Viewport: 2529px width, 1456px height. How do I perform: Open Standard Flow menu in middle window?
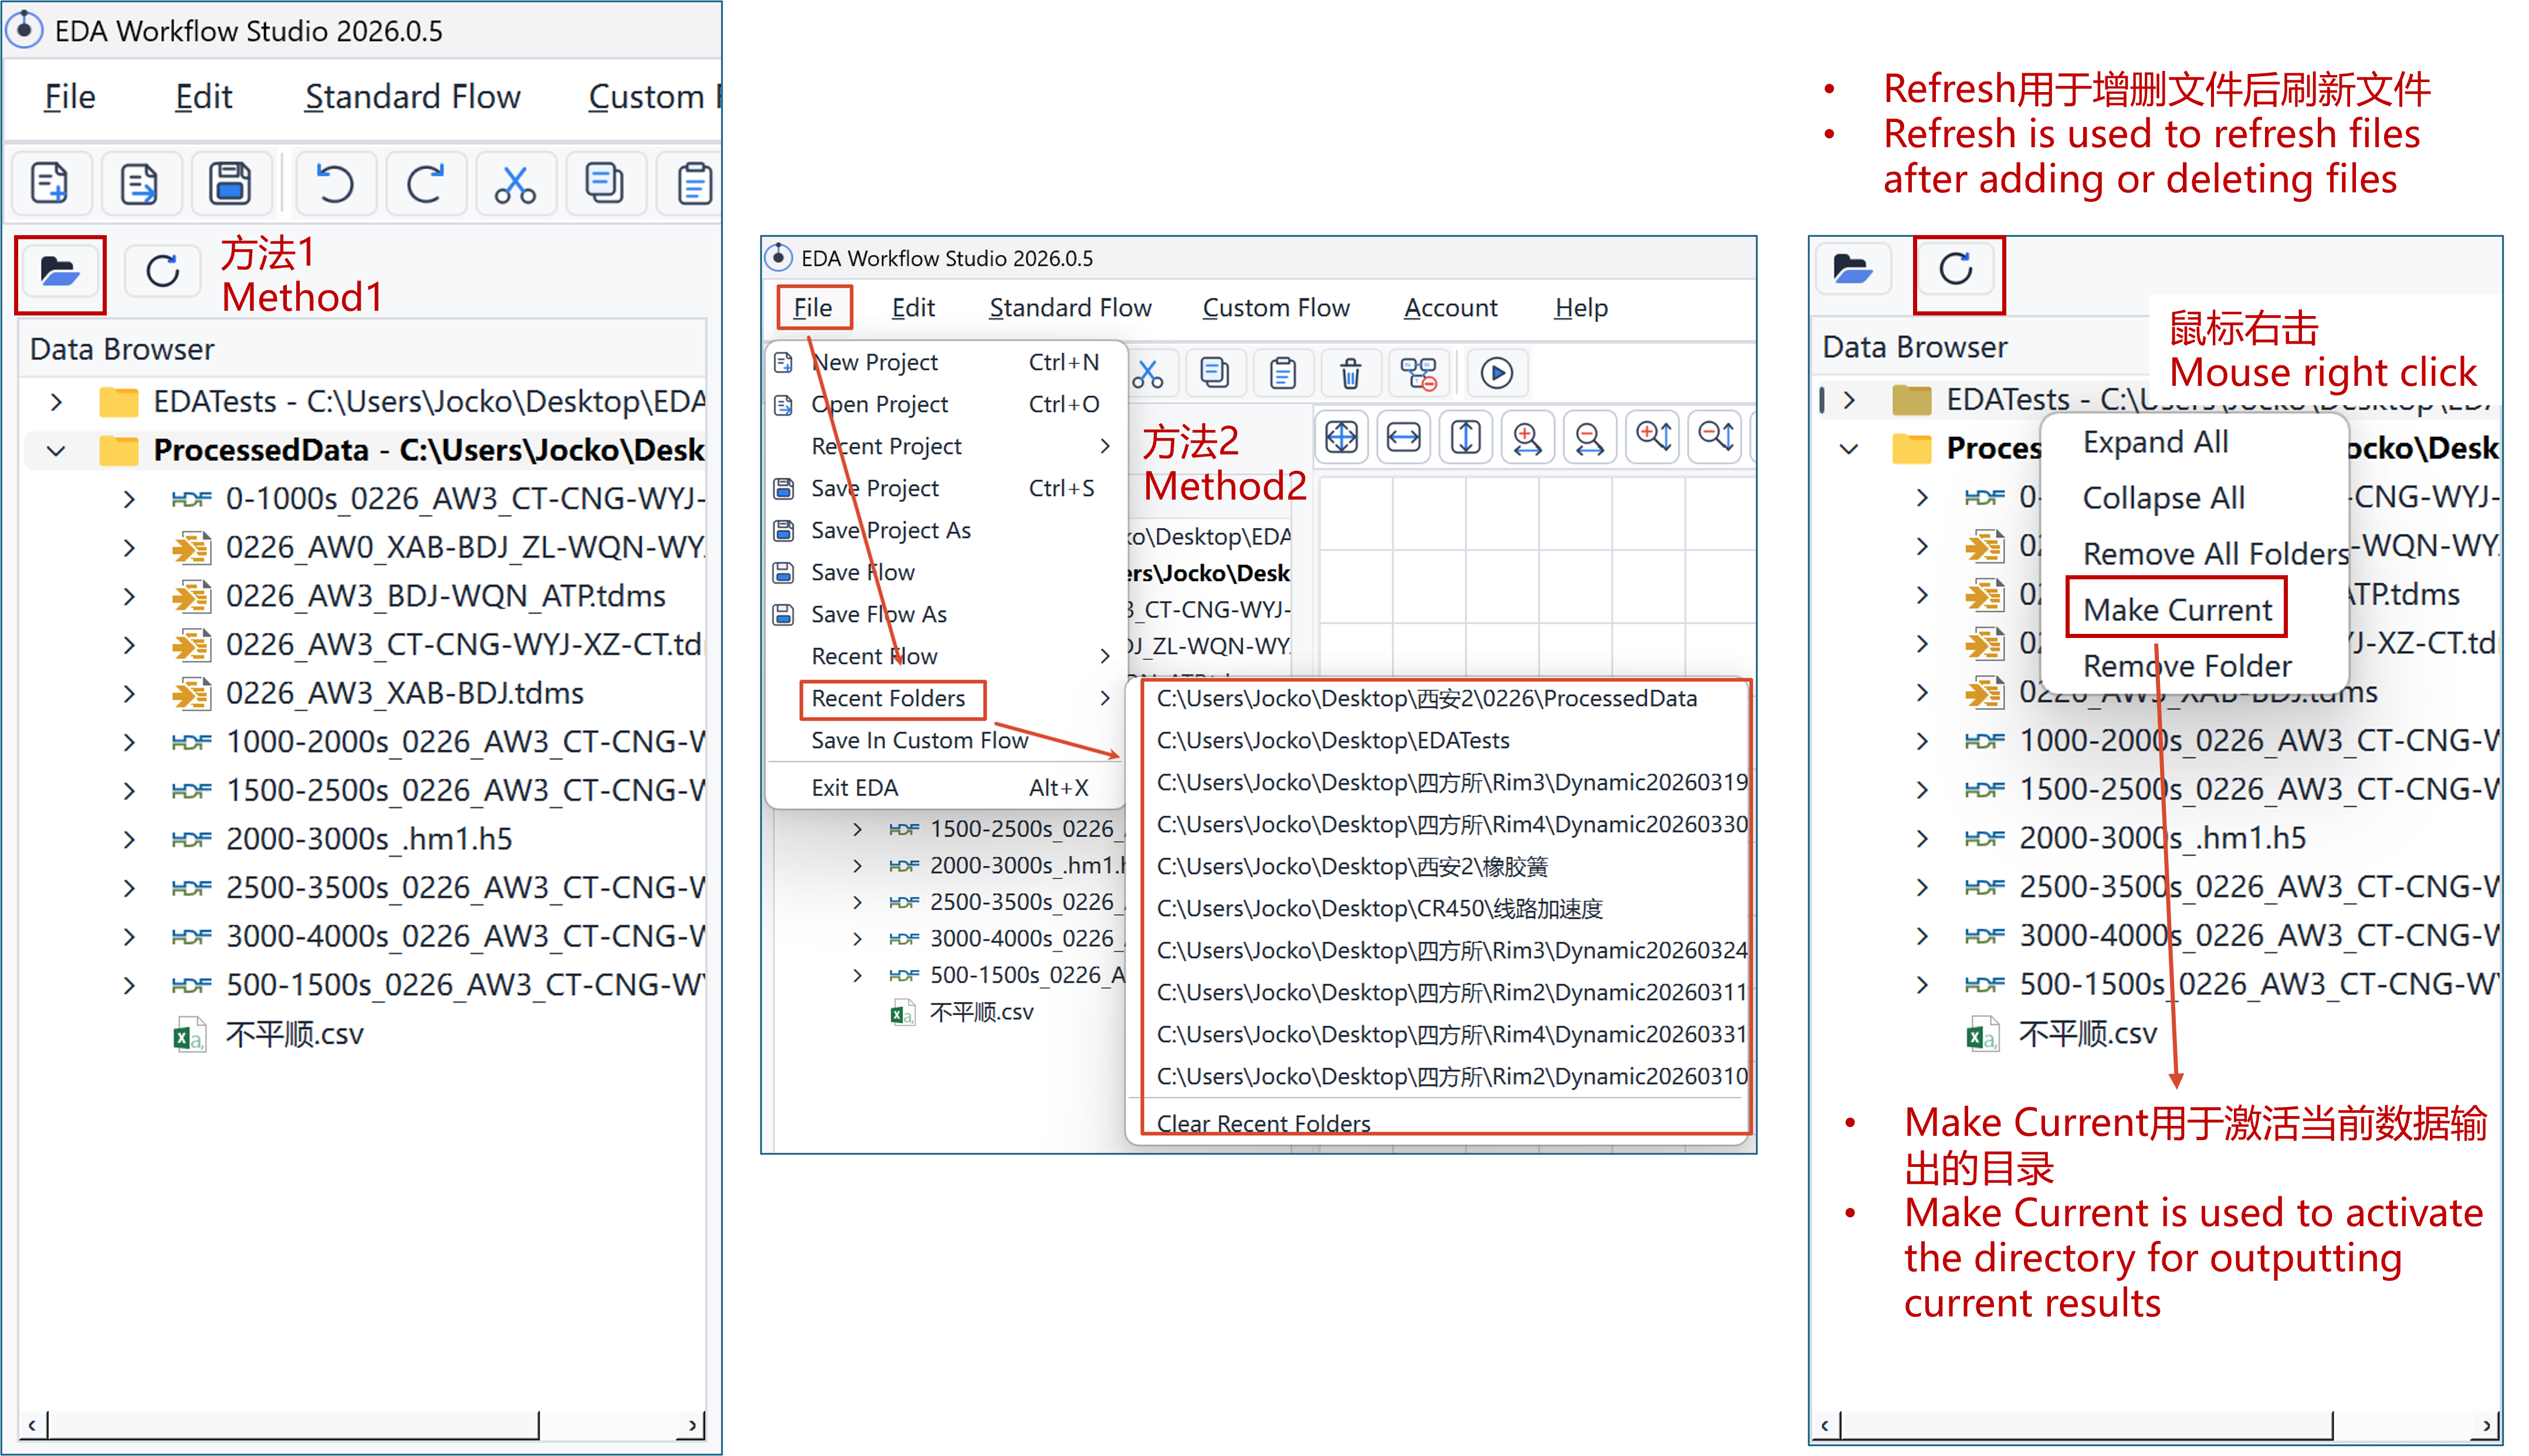click(x=1071, y=308)
